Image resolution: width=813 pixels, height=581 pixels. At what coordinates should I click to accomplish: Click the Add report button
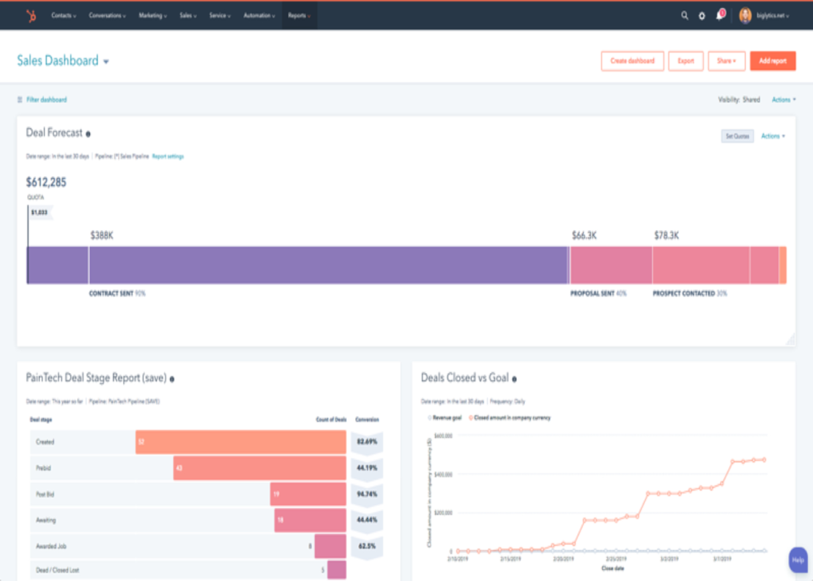point(773,62)
